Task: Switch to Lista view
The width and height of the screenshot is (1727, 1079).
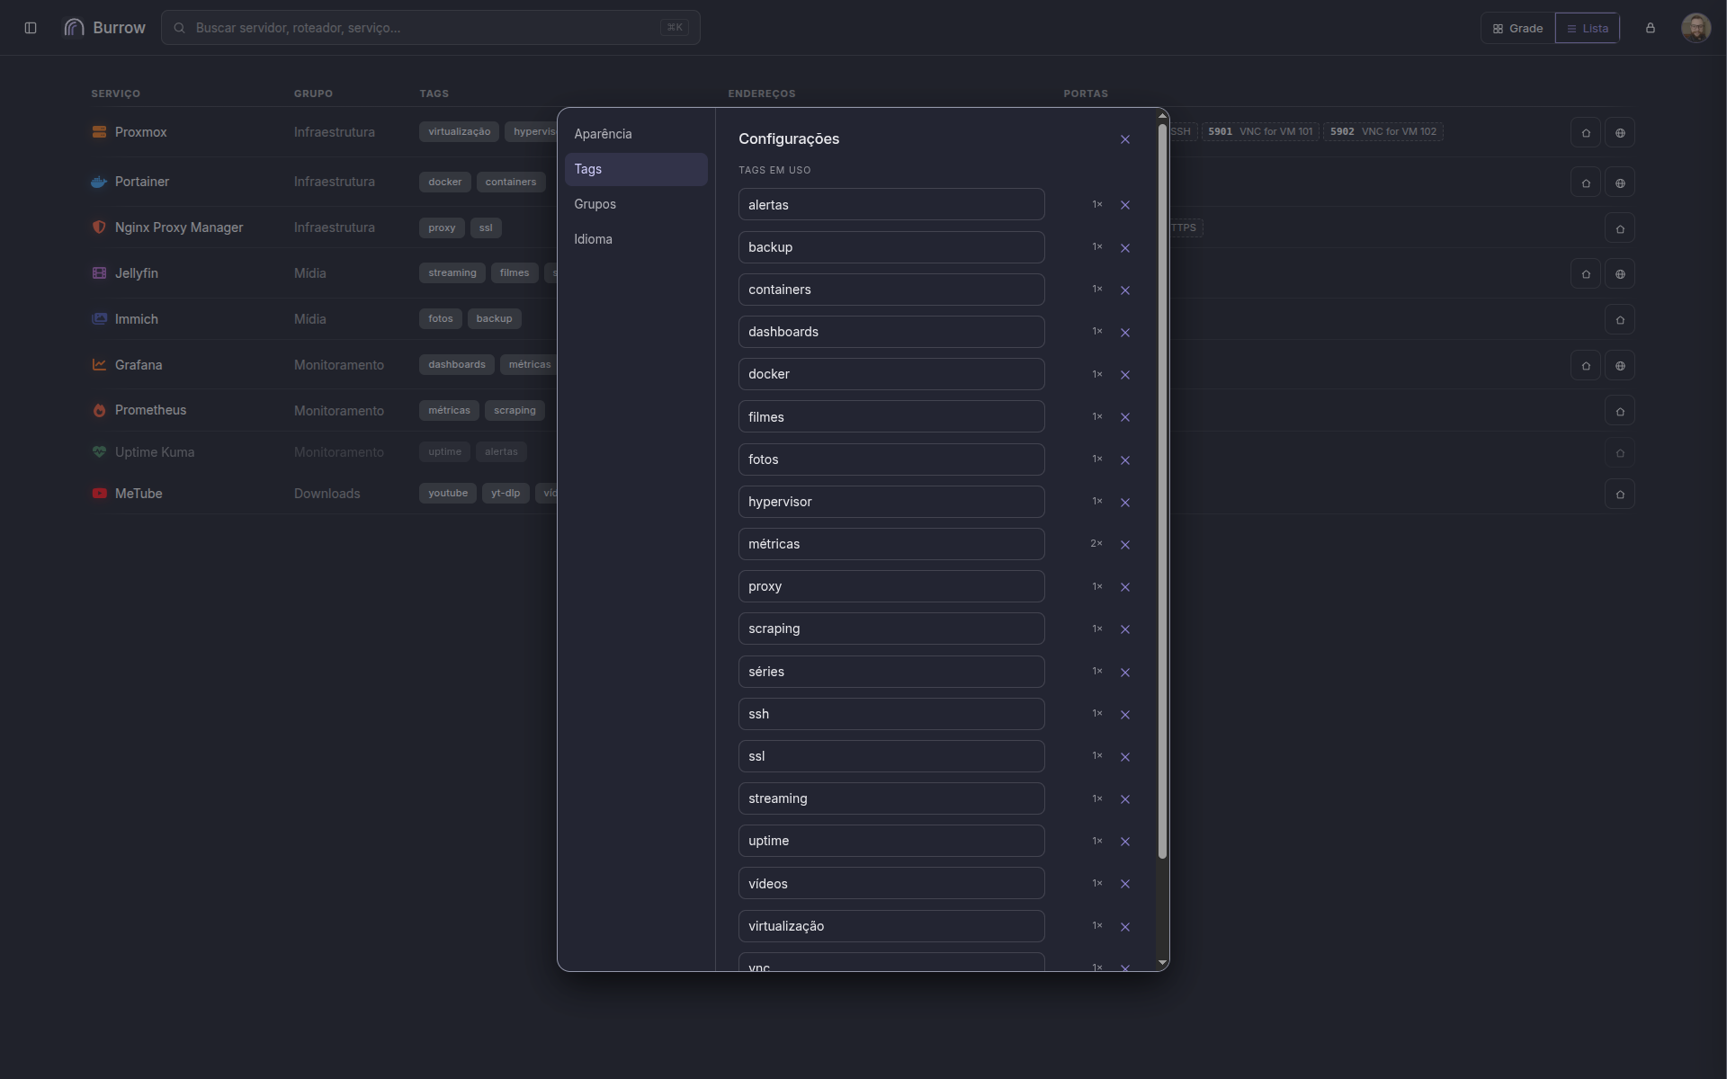Action: 1588,29
